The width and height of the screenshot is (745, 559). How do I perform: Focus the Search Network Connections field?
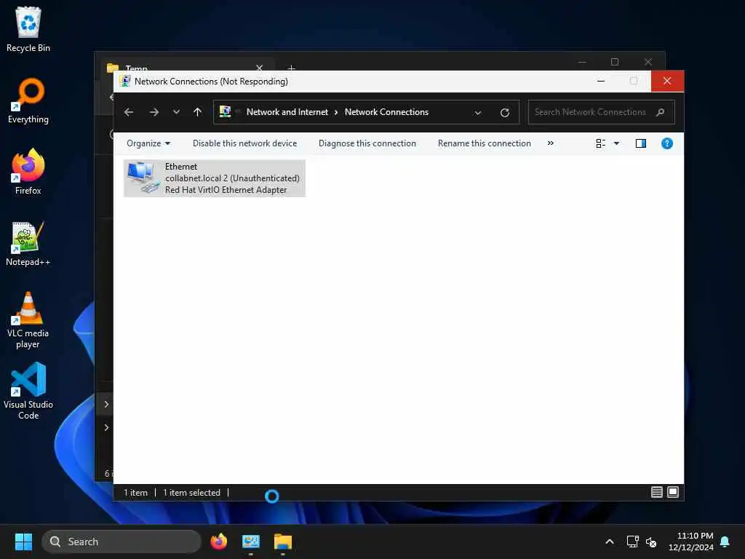pos(601,112)
